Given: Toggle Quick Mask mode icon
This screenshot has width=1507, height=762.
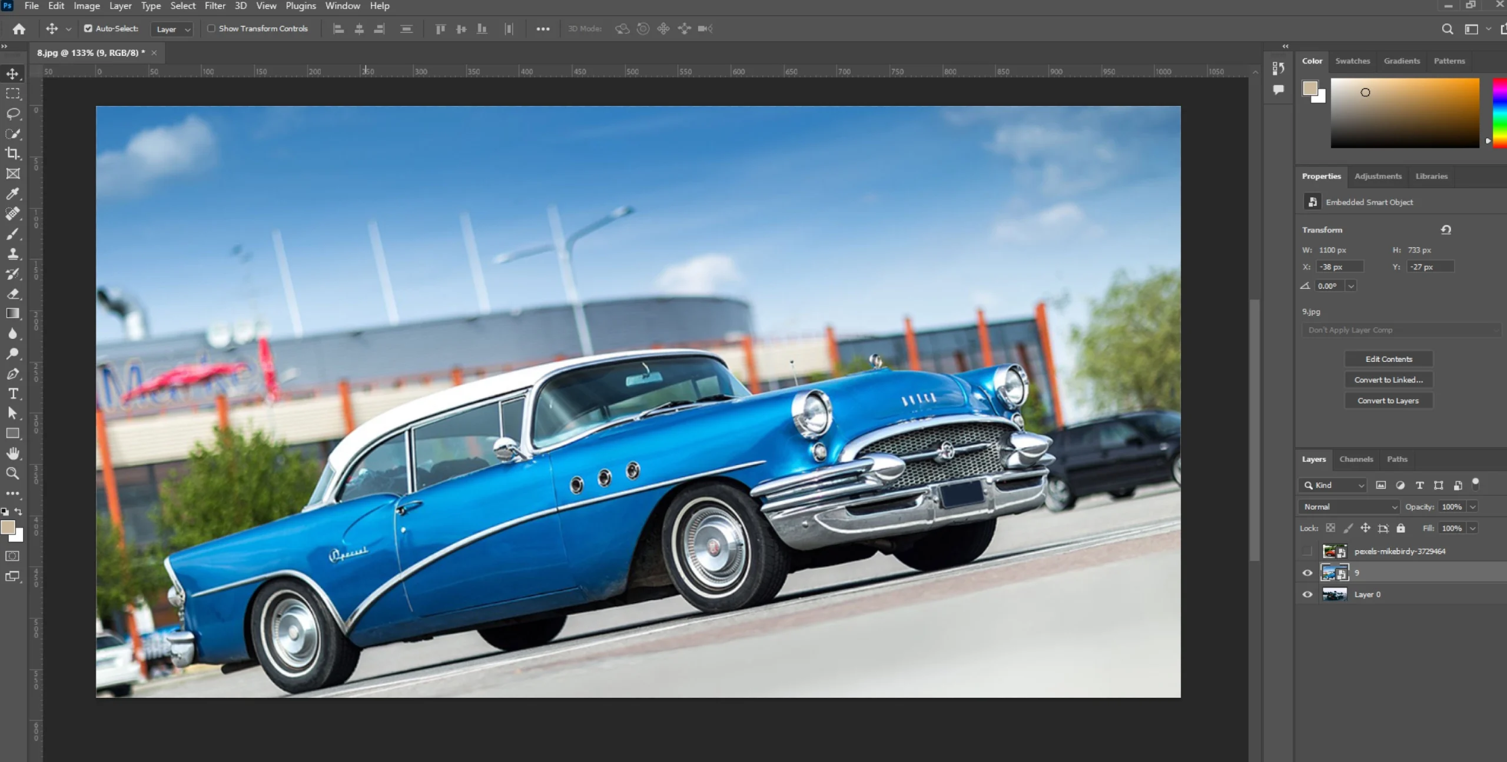Looking at the screenshot, I should click(12, 556).
